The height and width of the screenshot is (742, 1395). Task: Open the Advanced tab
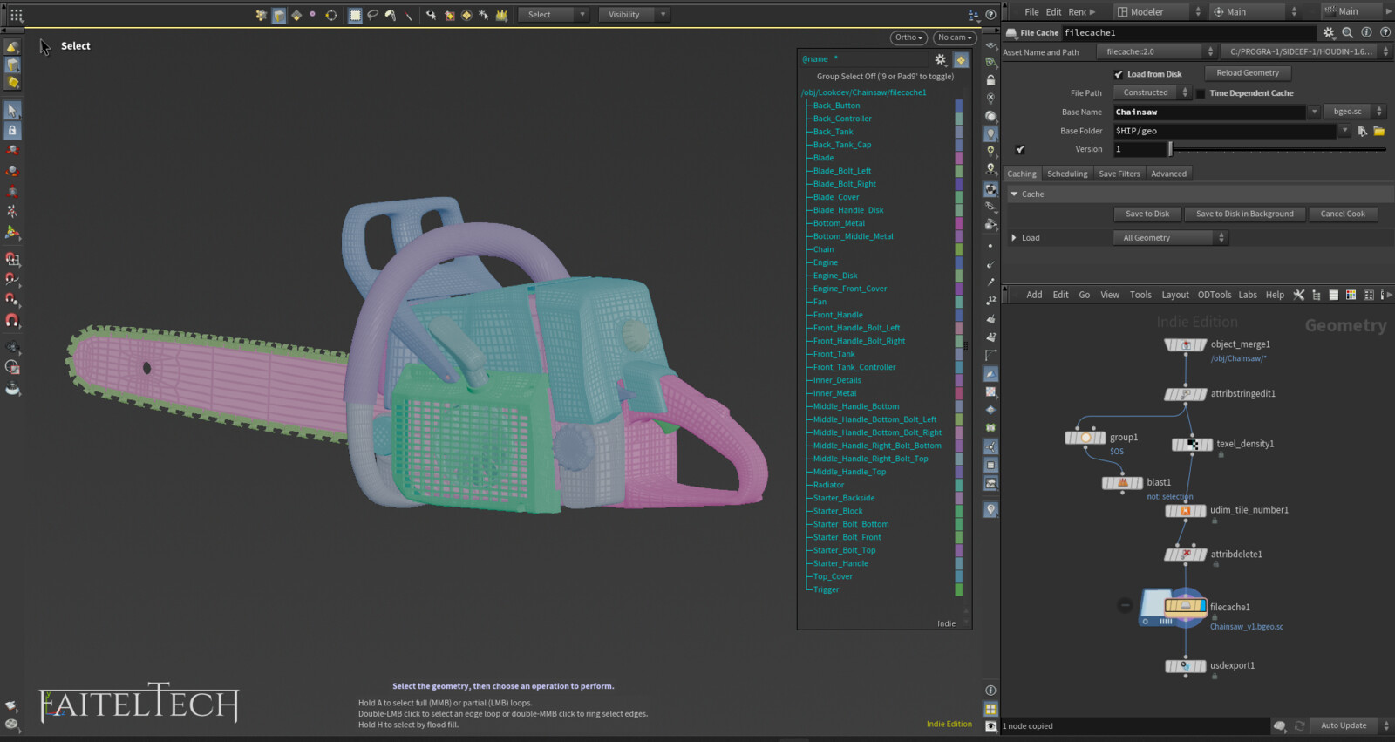coord(1168,174)
